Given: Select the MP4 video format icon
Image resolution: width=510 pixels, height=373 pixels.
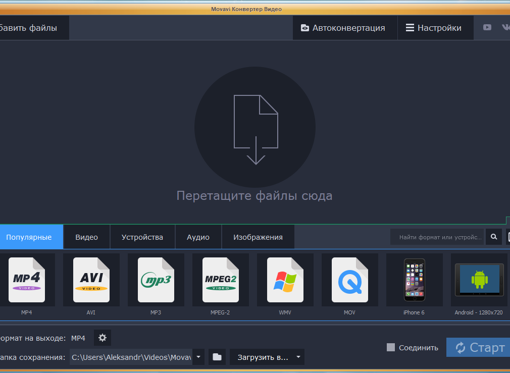Looking at the screenshot, I should (x=27, y=280).
